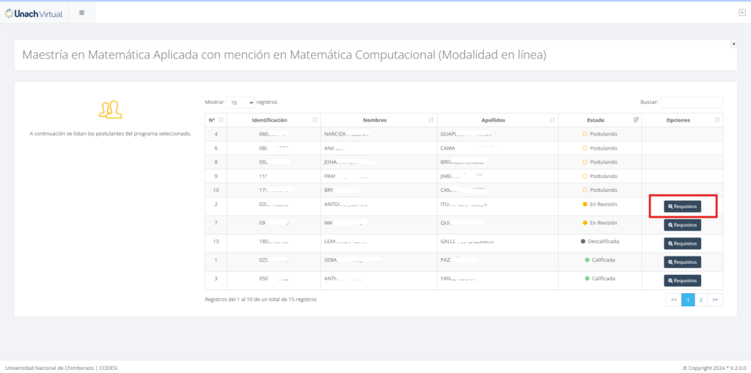Sort table by Estado column
The height and width of the screenshot is (373, 751).
point(600,119)
